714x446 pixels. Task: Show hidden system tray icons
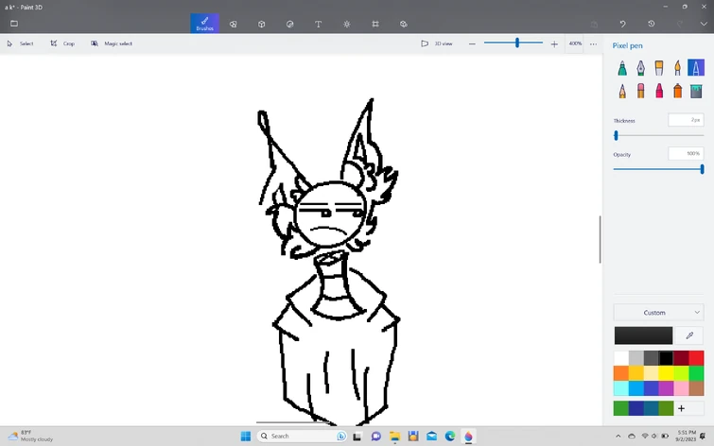618,436
